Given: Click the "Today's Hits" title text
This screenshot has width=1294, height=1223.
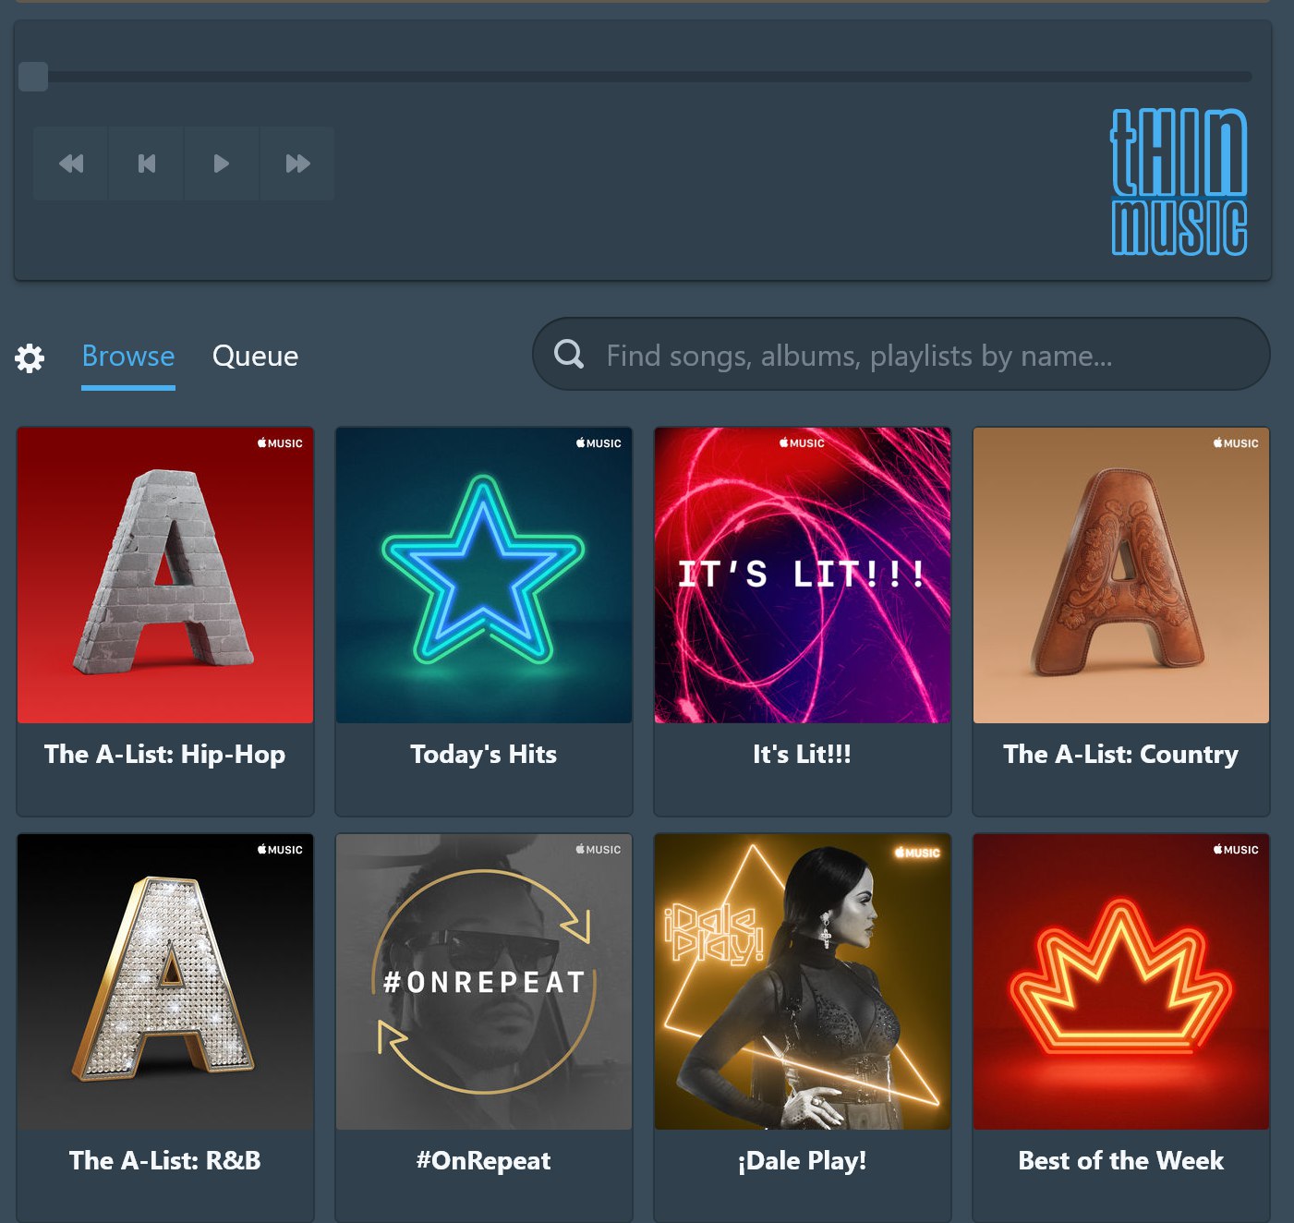Looking at the screenshot, I should 484,755.
